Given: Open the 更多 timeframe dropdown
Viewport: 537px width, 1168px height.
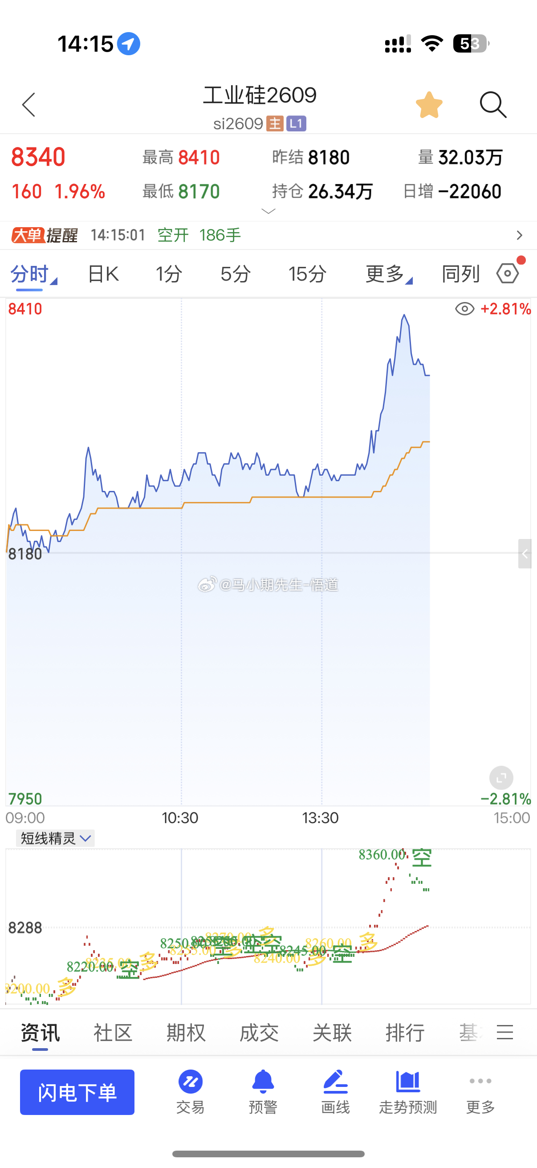Looking at the screenshot, I should (x=389, y=274).
